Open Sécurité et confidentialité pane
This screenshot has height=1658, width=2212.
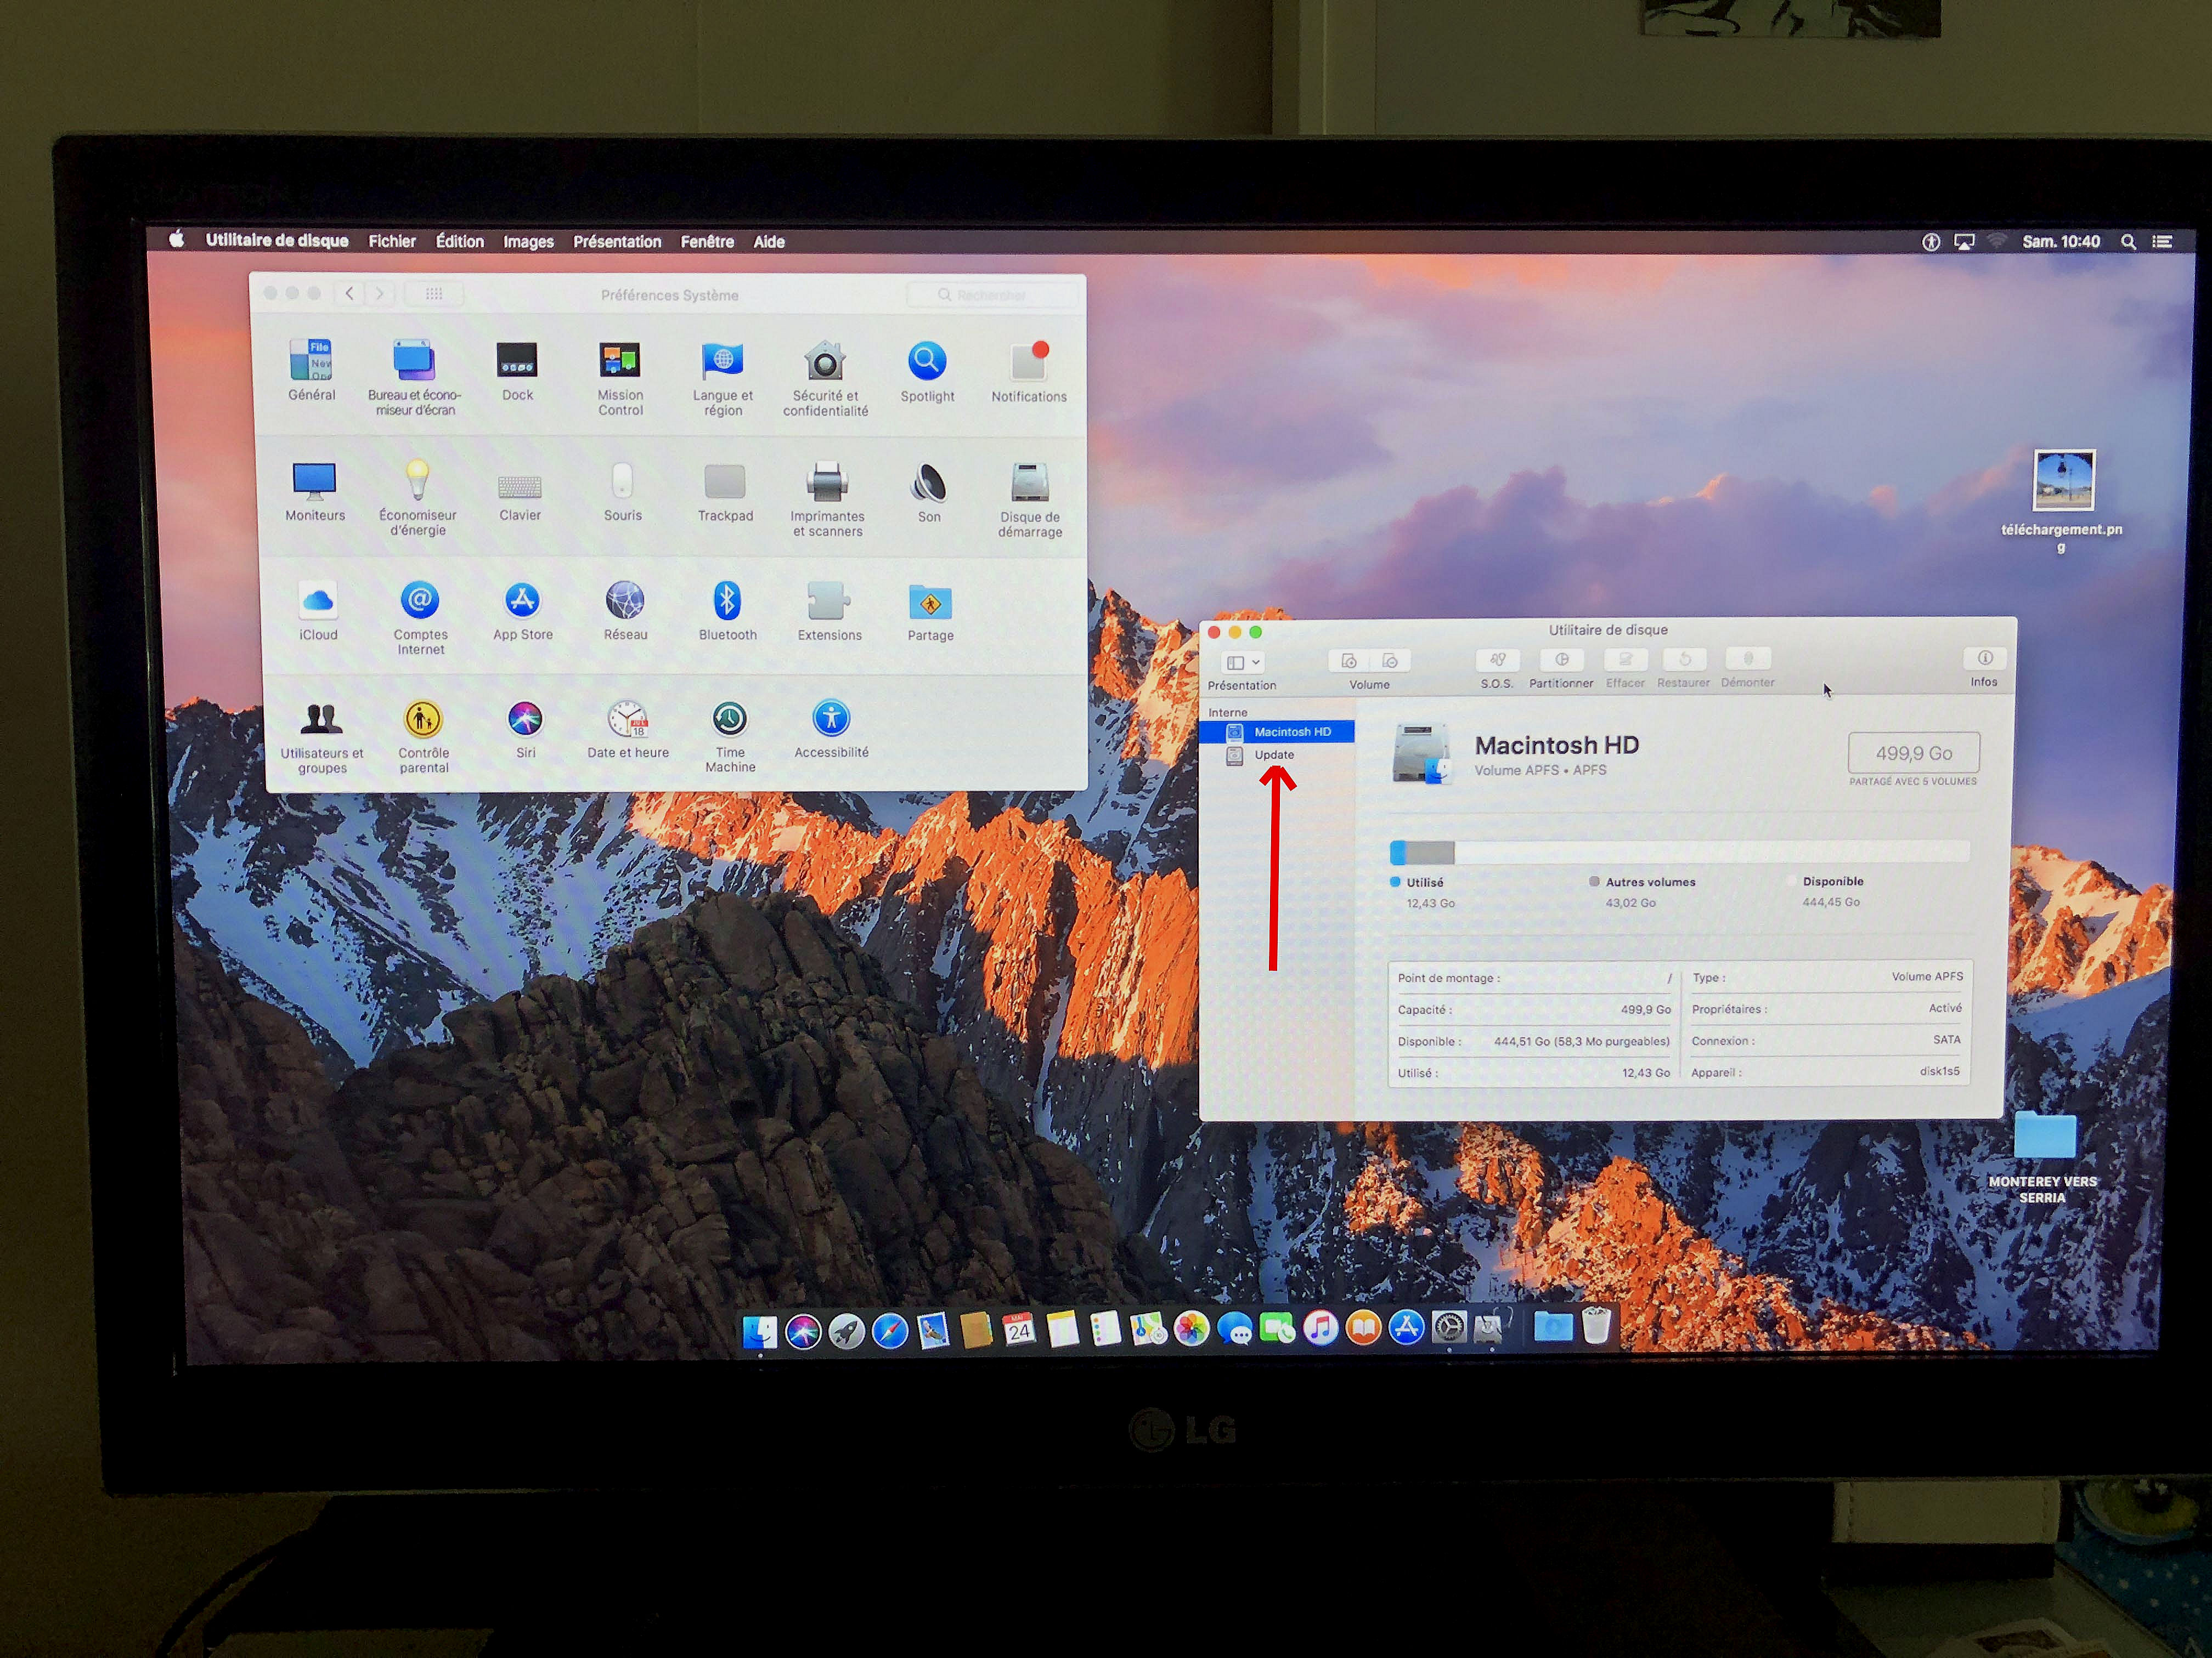[x=825, y=363]
